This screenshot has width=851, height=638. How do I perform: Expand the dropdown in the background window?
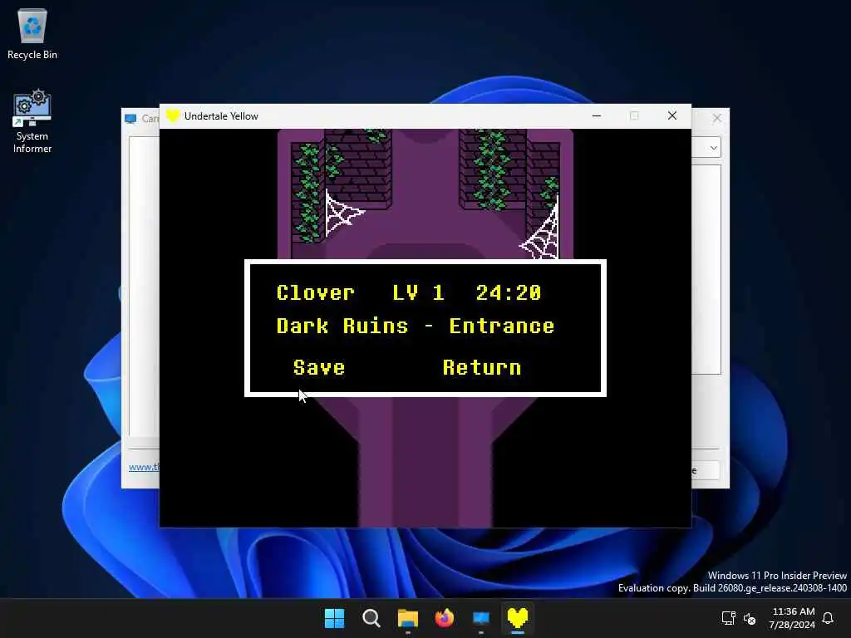click(x=714, y=148)
